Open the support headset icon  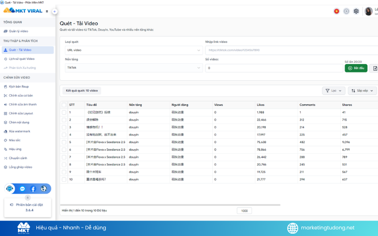[9, 188]
